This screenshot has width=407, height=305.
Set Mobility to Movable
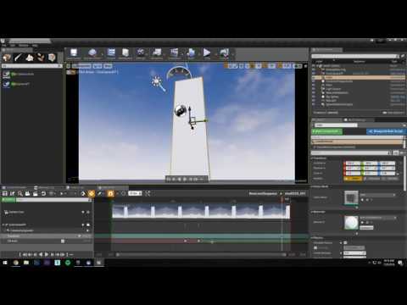(390, 179)
